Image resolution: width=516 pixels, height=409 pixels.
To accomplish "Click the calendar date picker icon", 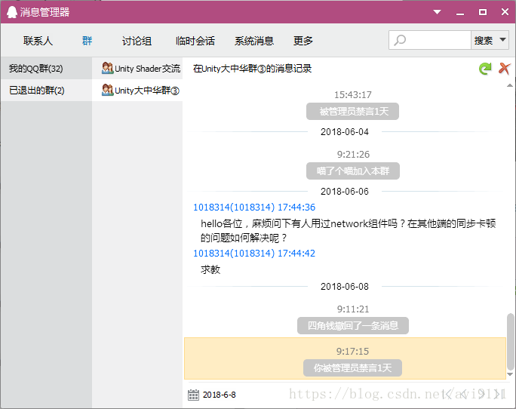I will tap(193, 395).
